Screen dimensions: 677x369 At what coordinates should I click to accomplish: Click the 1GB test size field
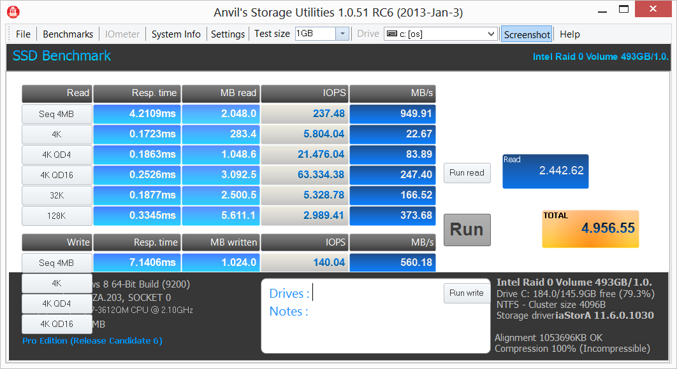(315, 34)
